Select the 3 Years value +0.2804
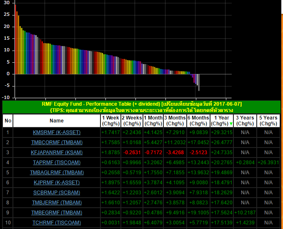 click(x=245, y=163)
